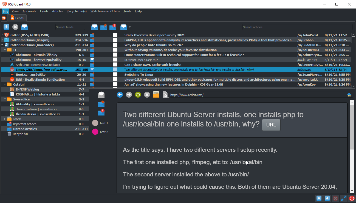Toggle fullscreen with the status bar arrows icon
Image resolution: width=356 pixels, height=203 pixels.
[343, 199]
